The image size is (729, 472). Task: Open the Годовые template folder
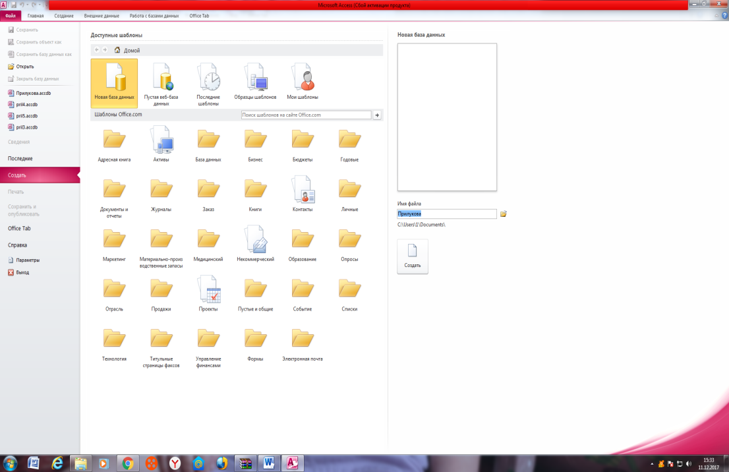tap(349, 145)
